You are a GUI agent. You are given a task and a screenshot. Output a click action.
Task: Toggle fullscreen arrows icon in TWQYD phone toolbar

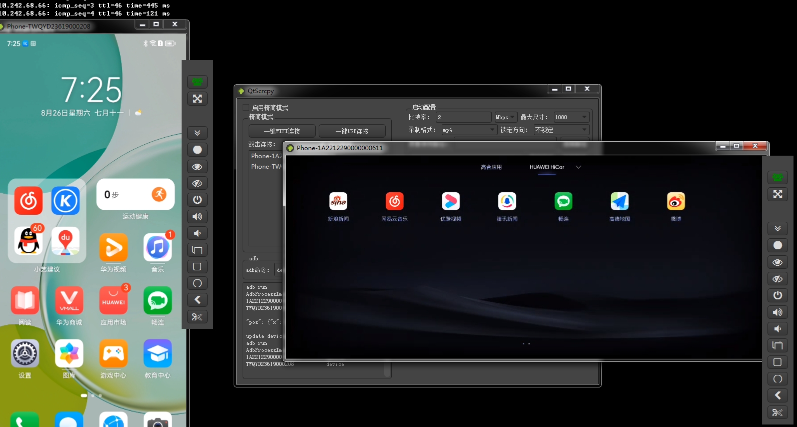197,99
